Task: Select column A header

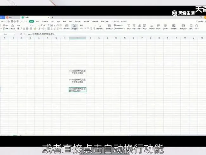Action: click(x=5, y=38)
